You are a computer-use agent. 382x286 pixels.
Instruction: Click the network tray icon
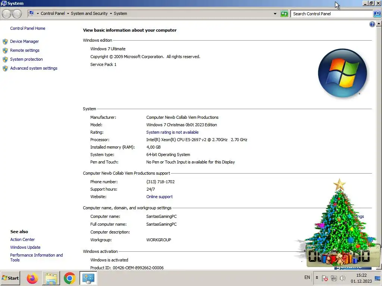pos(334,278)
